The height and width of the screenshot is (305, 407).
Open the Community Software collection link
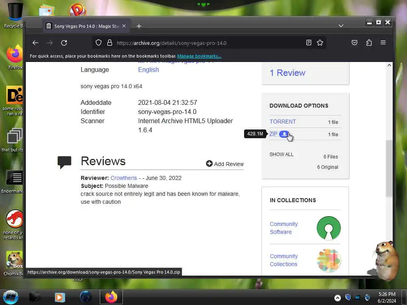point(283,228)
